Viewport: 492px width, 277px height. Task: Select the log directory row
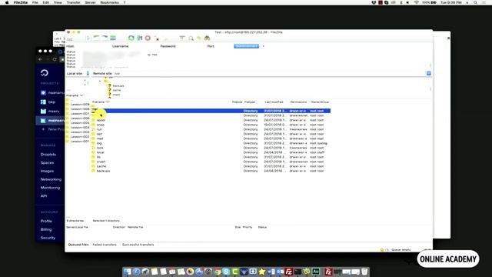(211, 143)
